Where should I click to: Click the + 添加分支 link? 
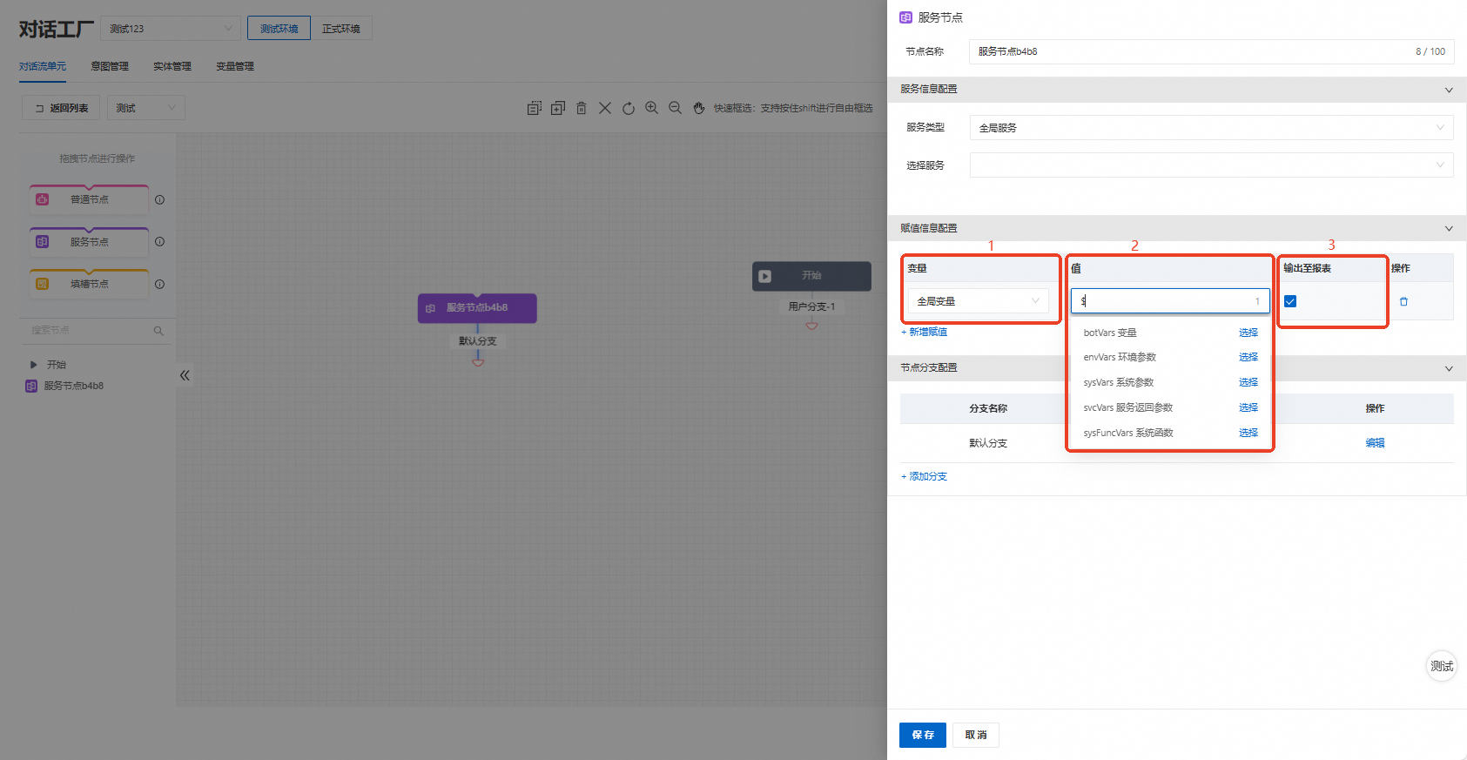point(925,476)
